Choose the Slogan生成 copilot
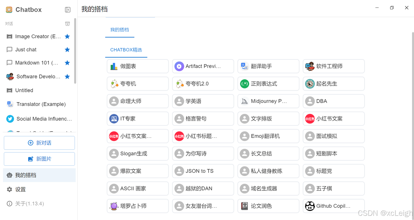 click(x=138, y=154)
